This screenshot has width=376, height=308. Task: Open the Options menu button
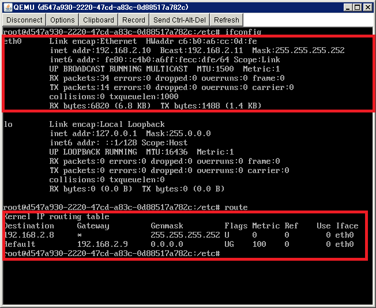coord(62,20)
